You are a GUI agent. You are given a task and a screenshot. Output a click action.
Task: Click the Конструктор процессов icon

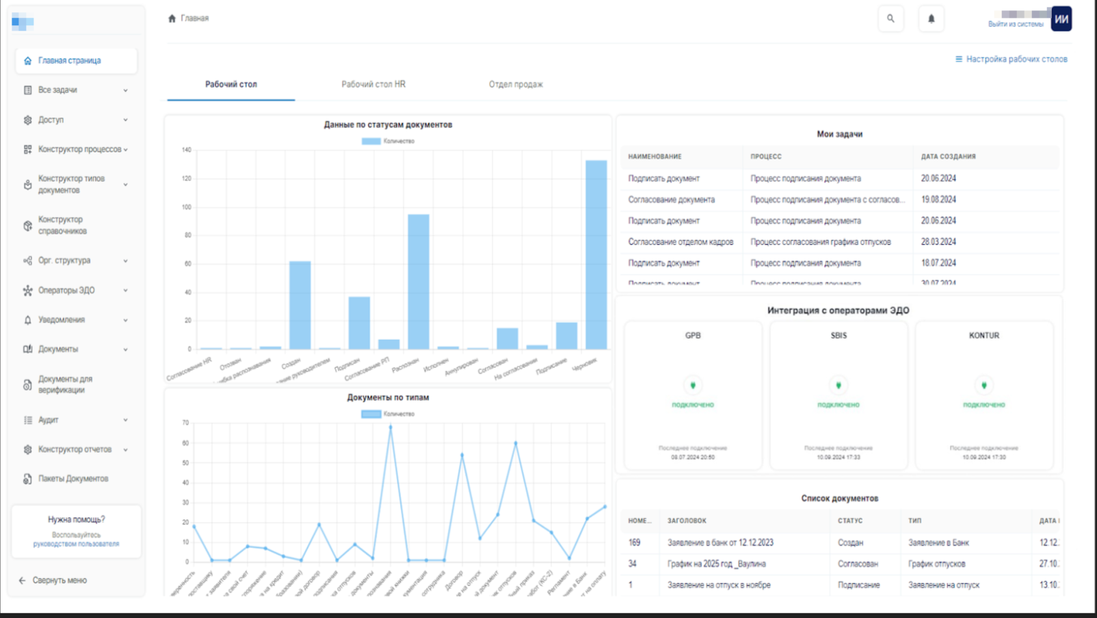[27, 149]
